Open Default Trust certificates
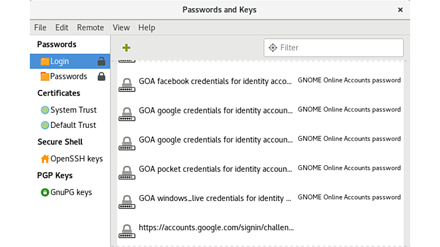This screenshot has width=440, height=247. [73, 125]
